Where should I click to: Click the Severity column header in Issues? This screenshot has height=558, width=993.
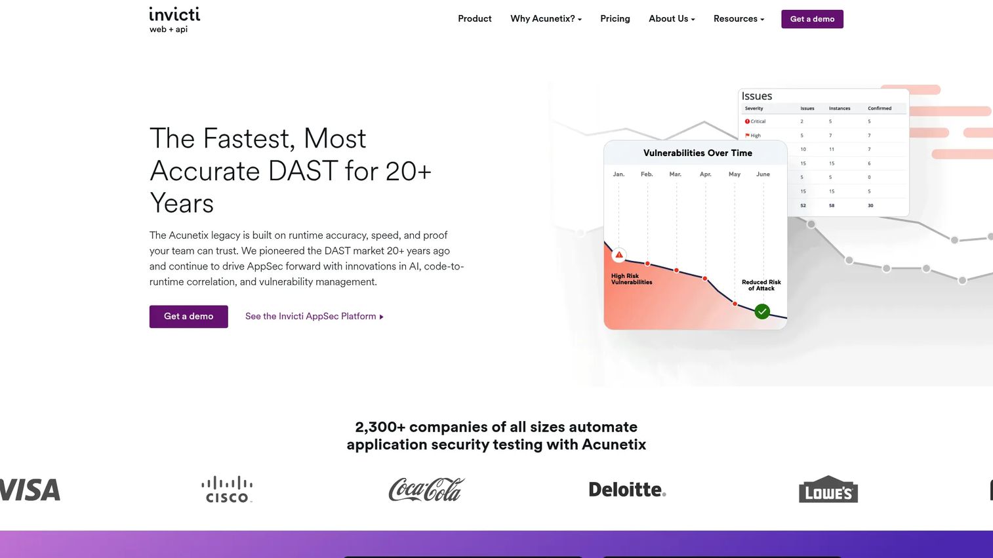click(754, 108)
